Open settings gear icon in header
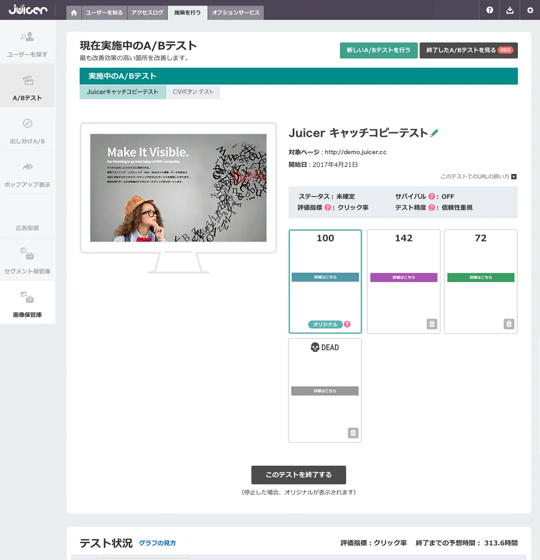This screenshot has width=540, height=560. click(530, 10)
